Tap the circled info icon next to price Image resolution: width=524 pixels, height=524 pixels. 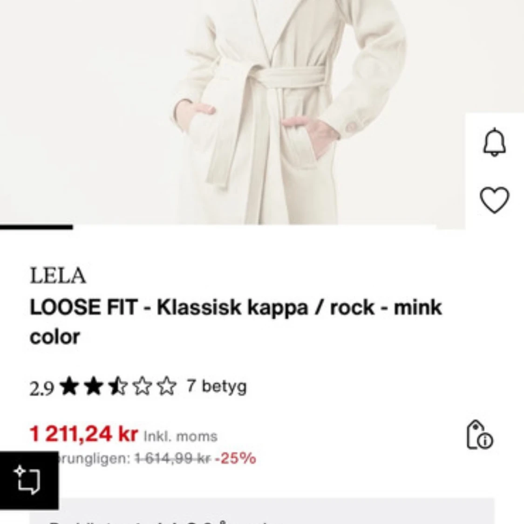pos(486,441)
